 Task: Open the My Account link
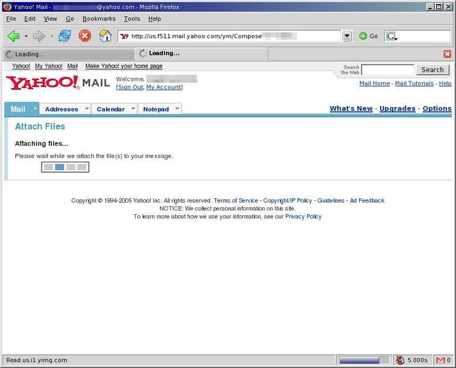[x=163, y=87]
